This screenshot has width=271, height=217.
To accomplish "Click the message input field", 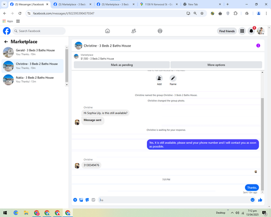I will pos(174,200).
